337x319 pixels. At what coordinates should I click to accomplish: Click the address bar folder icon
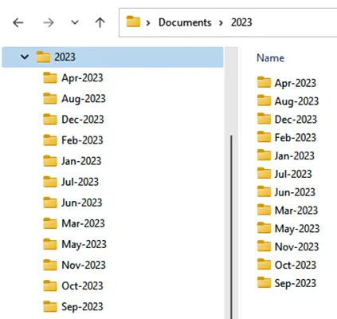point(133,22)
